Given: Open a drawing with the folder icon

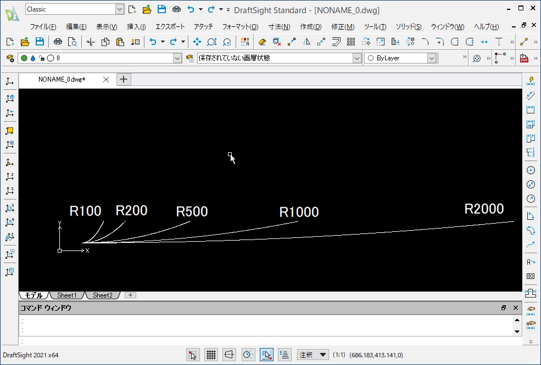Looking at the screenshot, I should click(x=25, y=42).
